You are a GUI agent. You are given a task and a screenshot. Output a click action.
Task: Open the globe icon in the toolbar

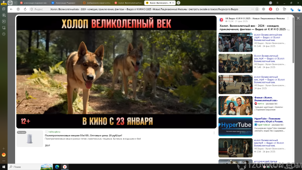pyautogui.click(x=264, y=9)
